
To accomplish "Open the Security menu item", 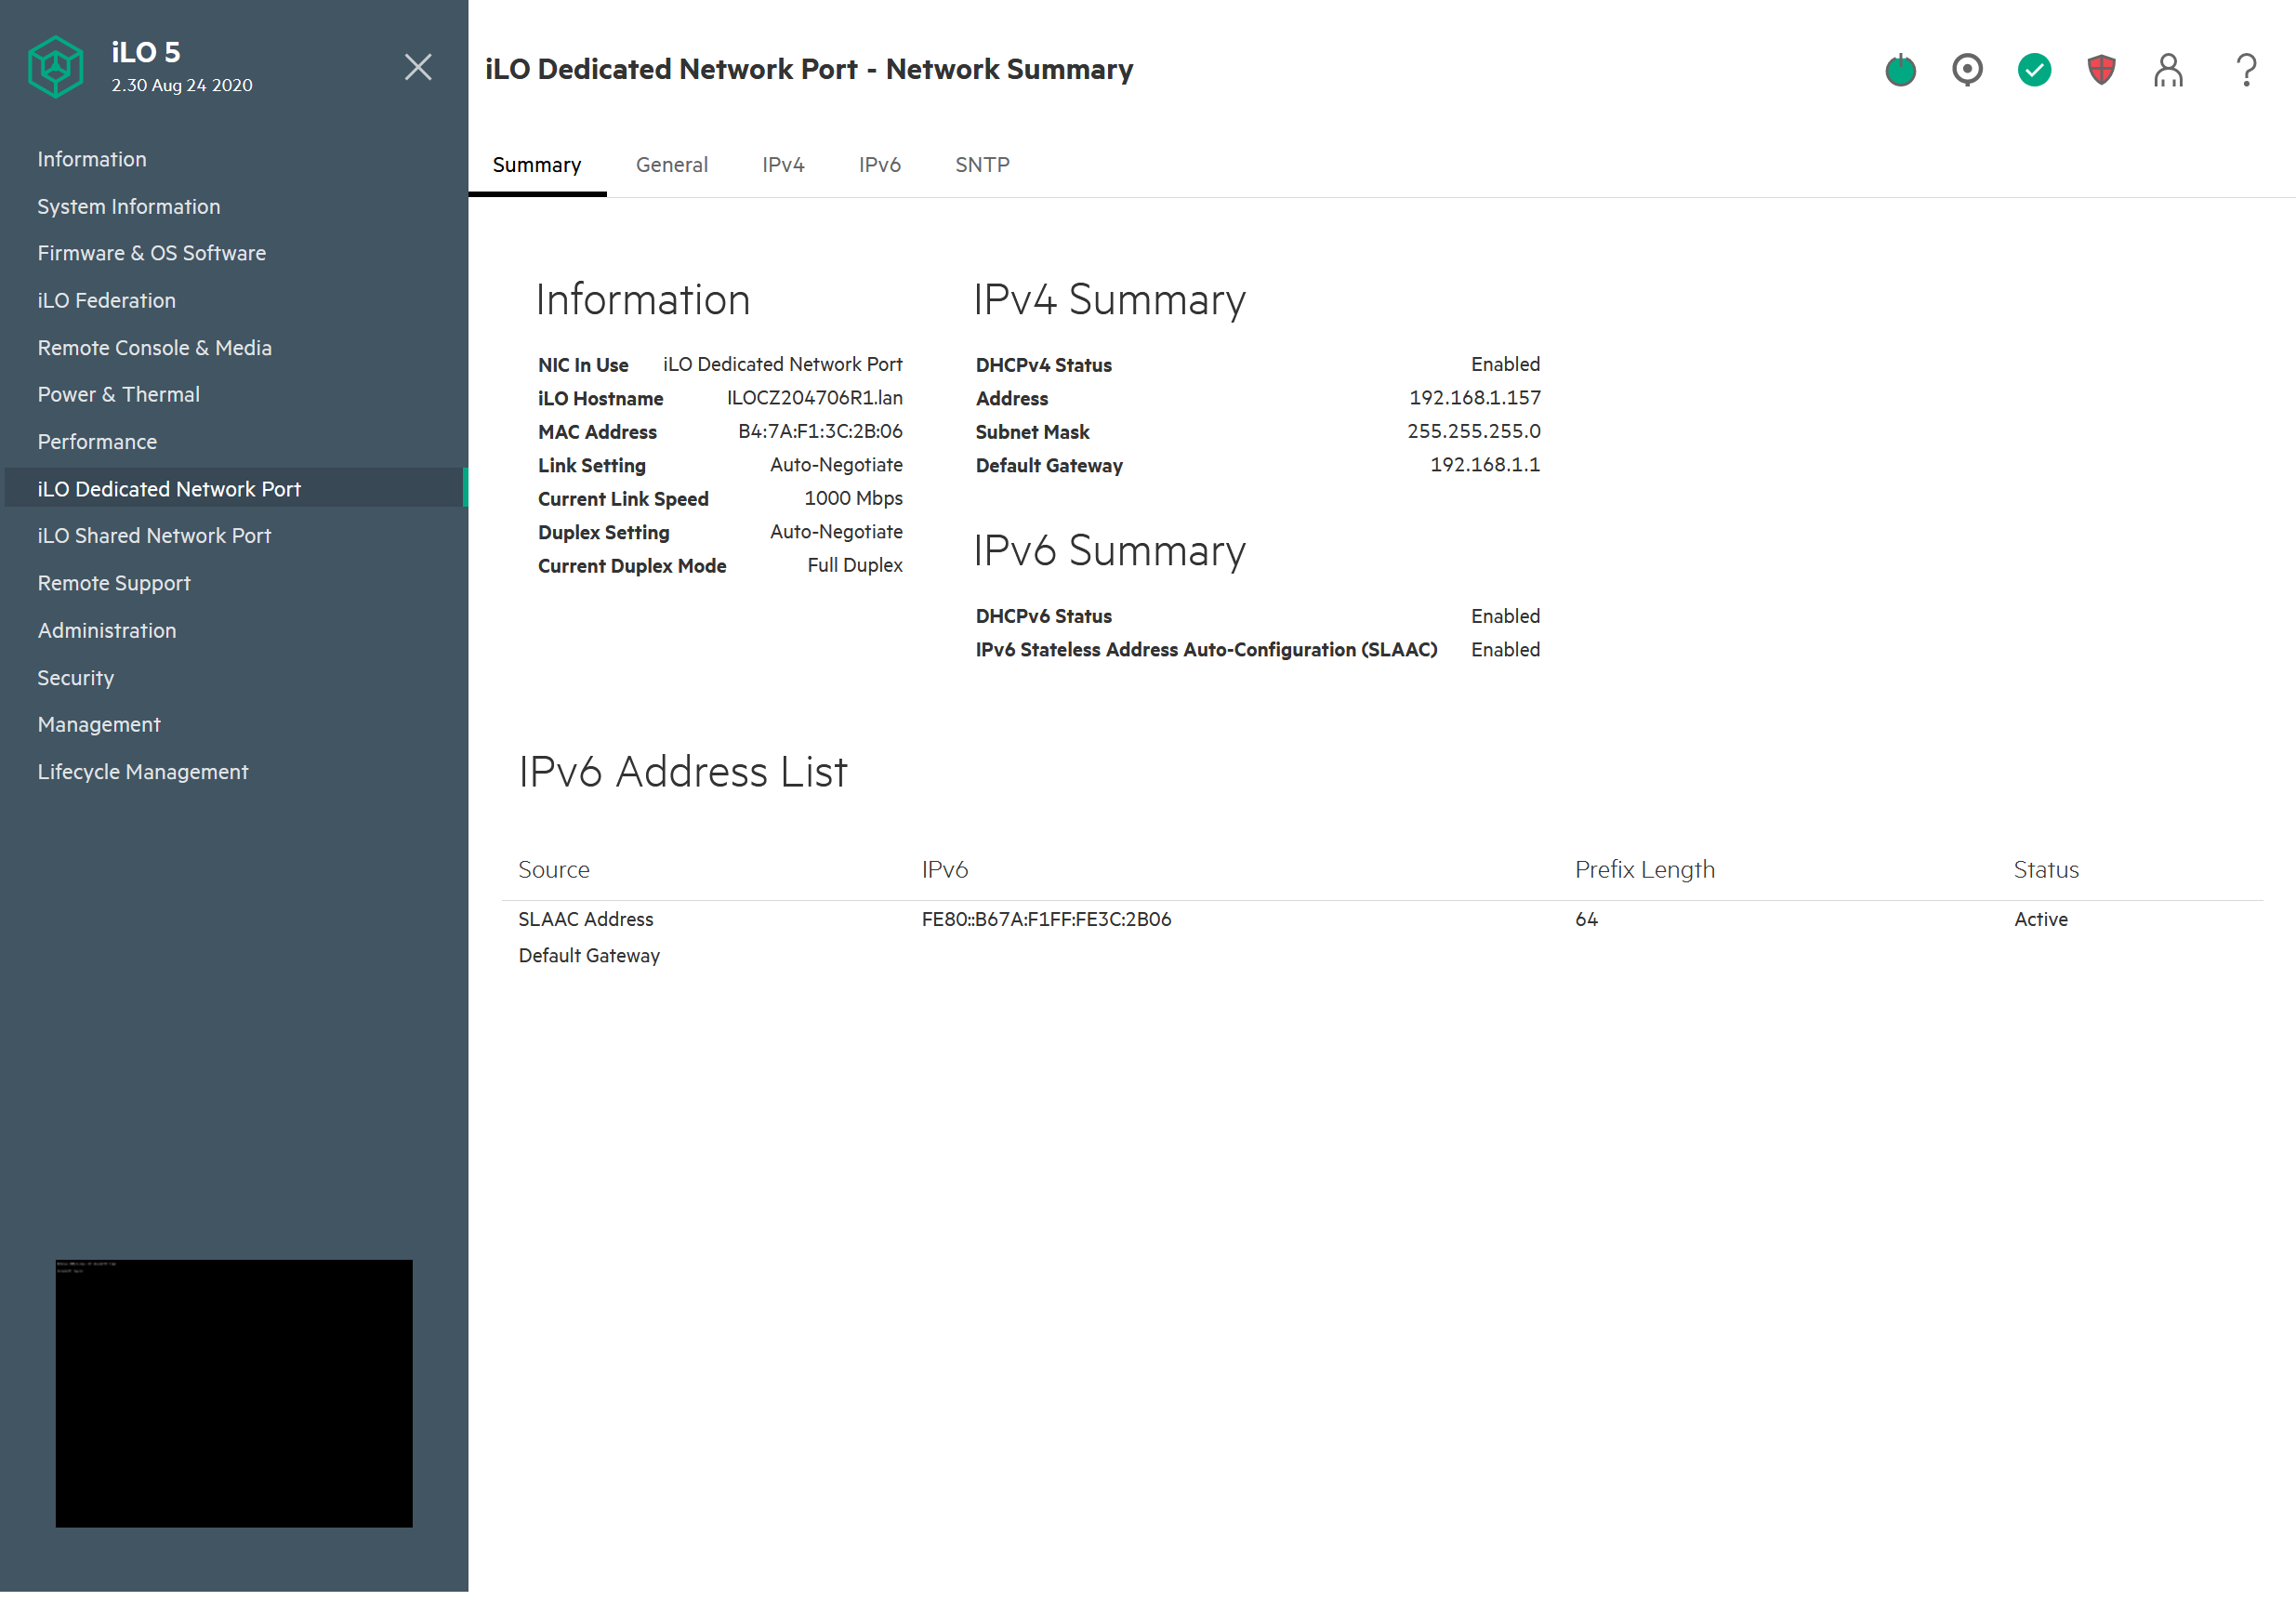I will click(x=76, y=678).
